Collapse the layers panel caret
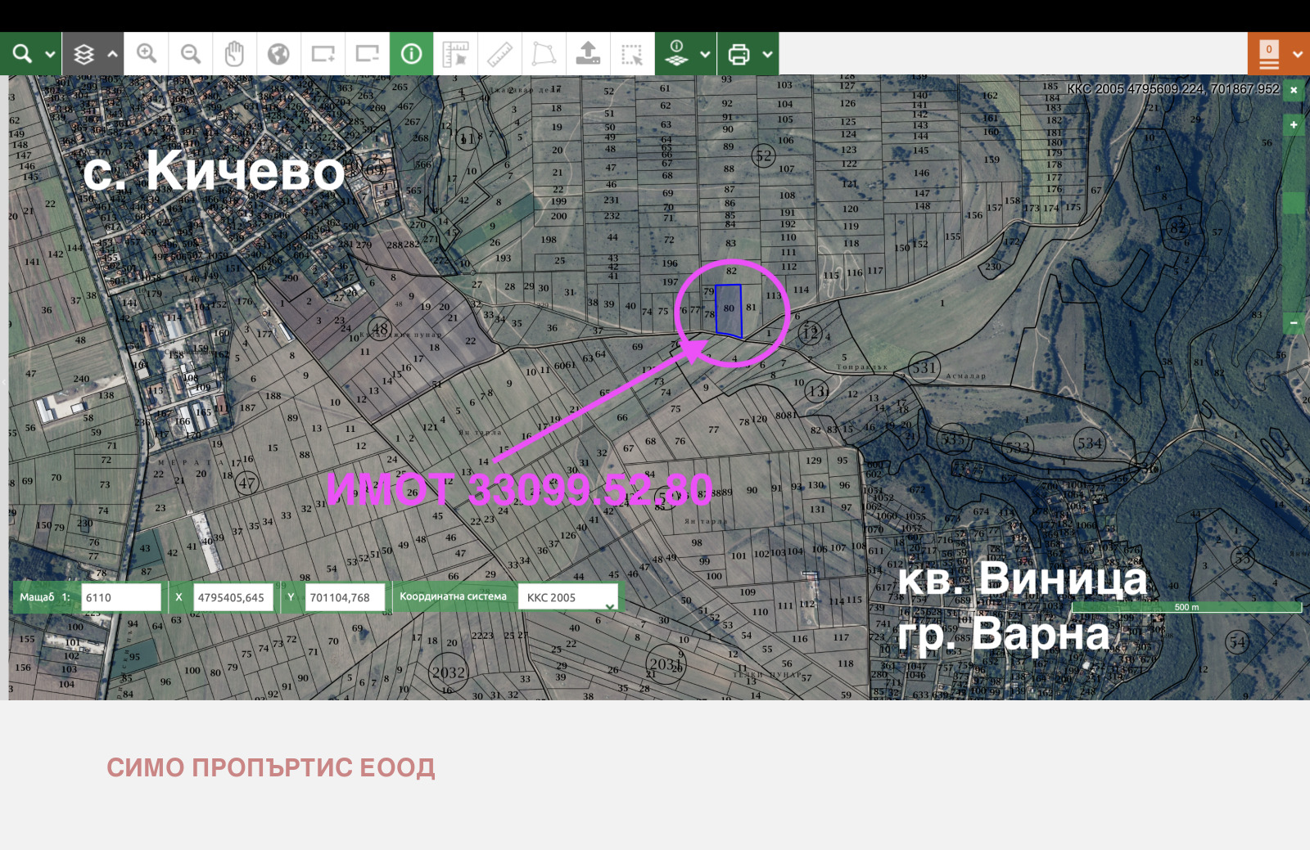 (113, 54)
